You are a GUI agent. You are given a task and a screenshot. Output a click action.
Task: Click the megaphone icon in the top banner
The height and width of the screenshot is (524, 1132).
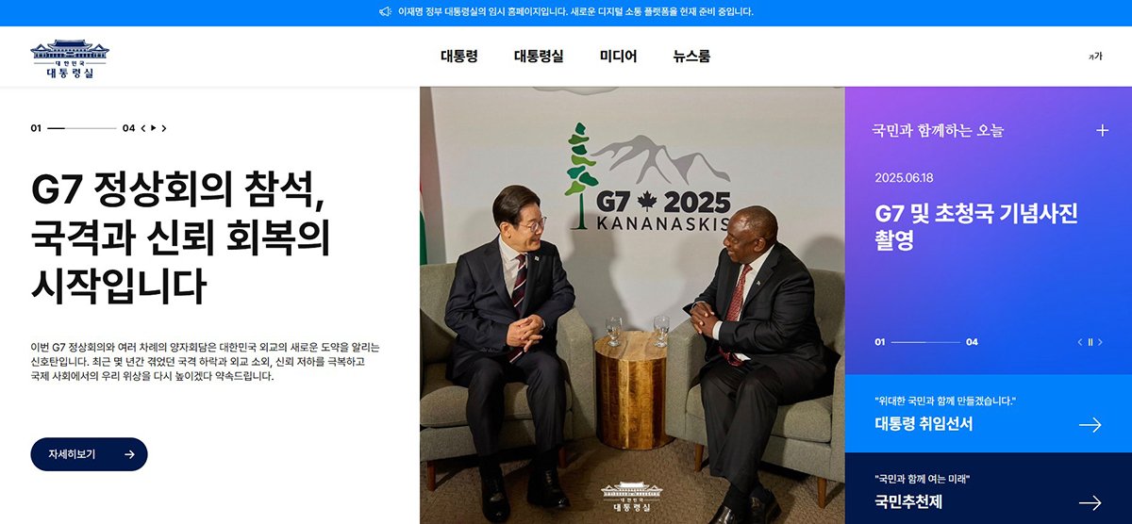385,12
